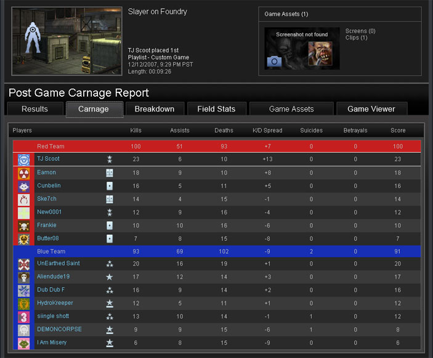Click Frankie's skull and crossbones emblem
Image resolution: width=433 pixels, height=358 pixels.
click(24, 226)
